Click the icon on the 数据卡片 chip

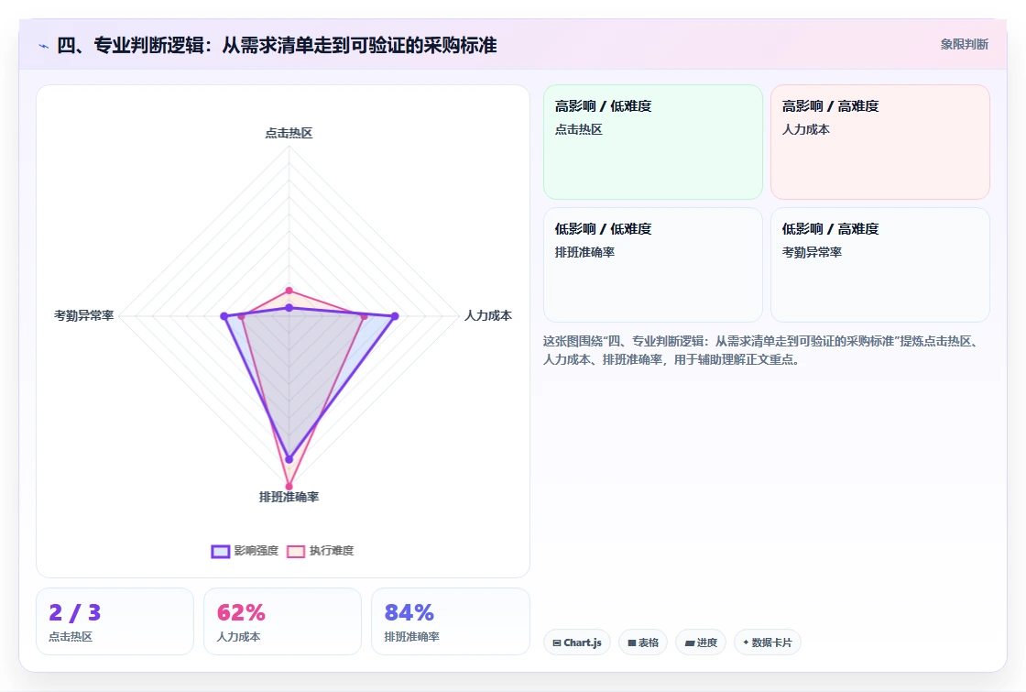746,643
